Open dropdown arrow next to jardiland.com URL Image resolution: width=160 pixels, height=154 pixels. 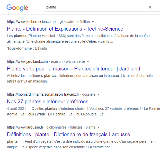coord(88,61)
